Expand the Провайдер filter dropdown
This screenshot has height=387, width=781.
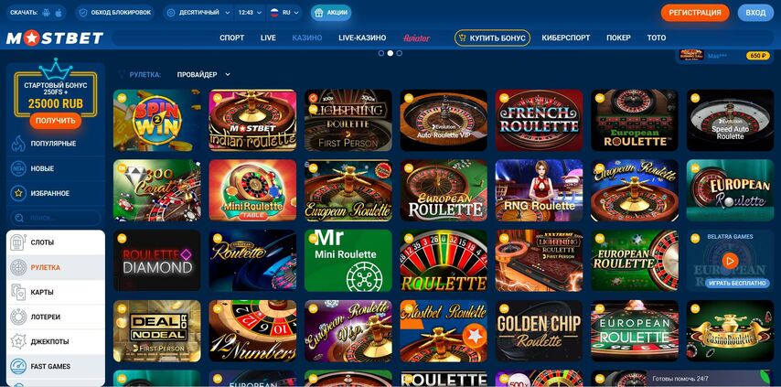204,75
